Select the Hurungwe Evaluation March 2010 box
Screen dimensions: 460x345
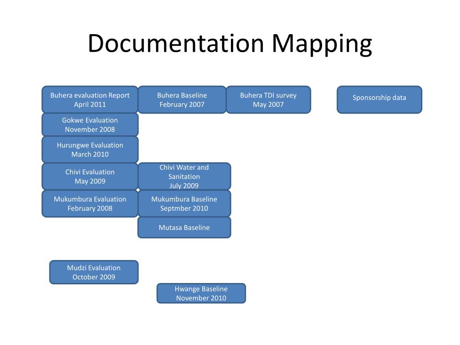point(90,150)
